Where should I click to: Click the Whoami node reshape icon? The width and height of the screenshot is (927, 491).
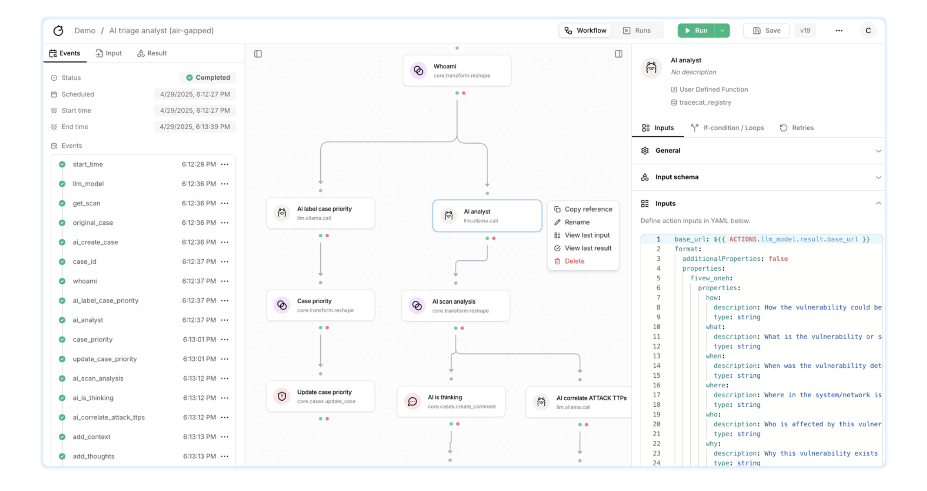[418, 71]
